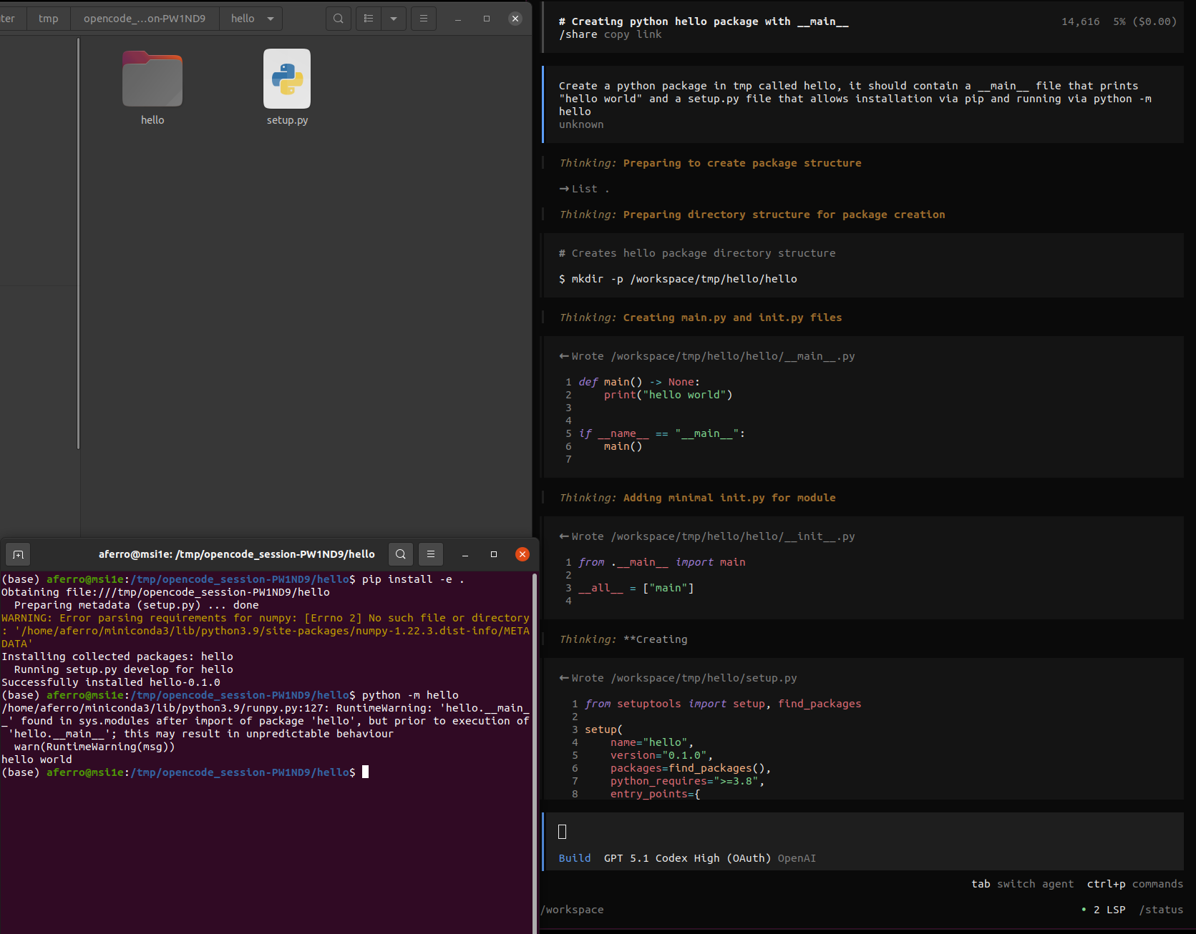Open the file manager hamburger menu
Image resolution: width=1196 pixels, height=934 pixels.
click(x=424, y=19)
